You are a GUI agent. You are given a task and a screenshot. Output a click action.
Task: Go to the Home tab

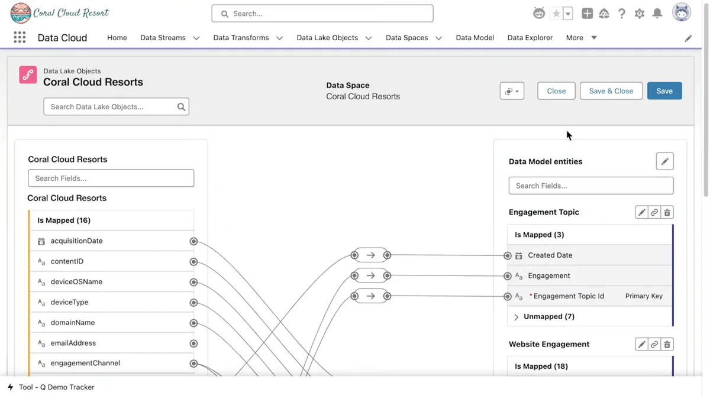pyautogui.click(x=117, y=38)
